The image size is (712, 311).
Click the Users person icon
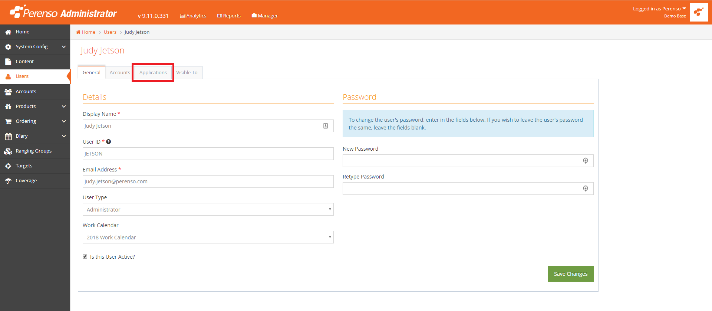(x=8, y=76)
